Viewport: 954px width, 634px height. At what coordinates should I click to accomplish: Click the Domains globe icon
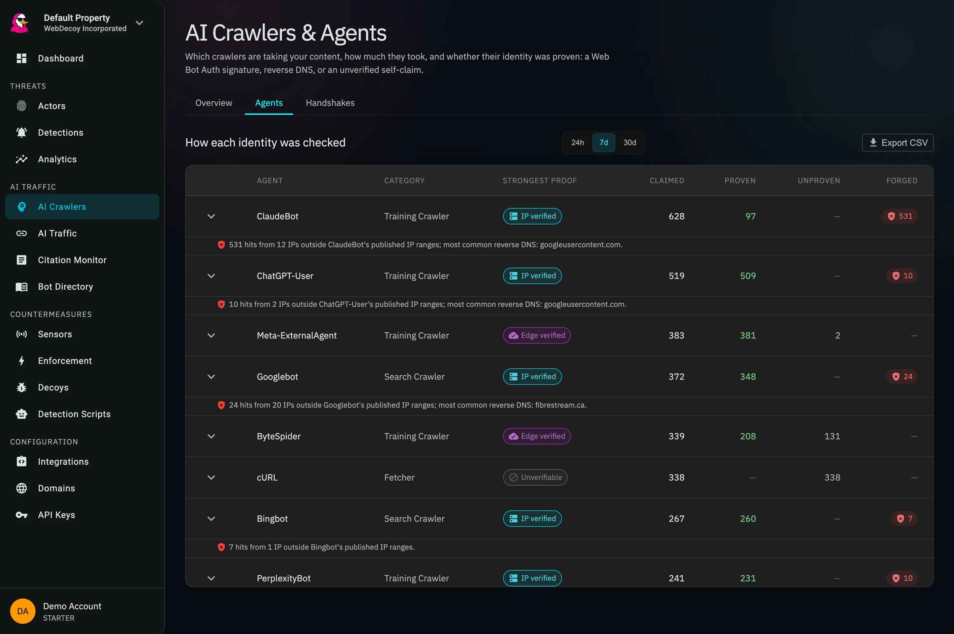[x=22, y=488]
